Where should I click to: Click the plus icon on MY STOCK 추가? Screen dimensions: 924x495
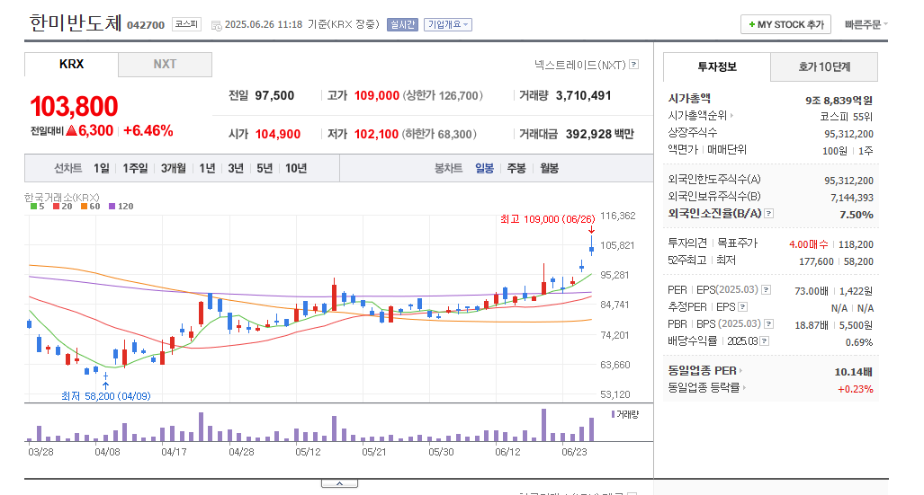coord(751,25)
